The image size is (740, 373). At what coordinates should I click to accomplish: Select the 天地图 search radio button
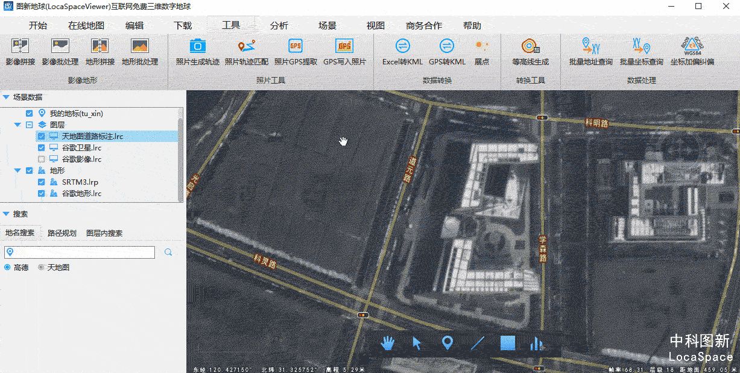tap(42, 267)
